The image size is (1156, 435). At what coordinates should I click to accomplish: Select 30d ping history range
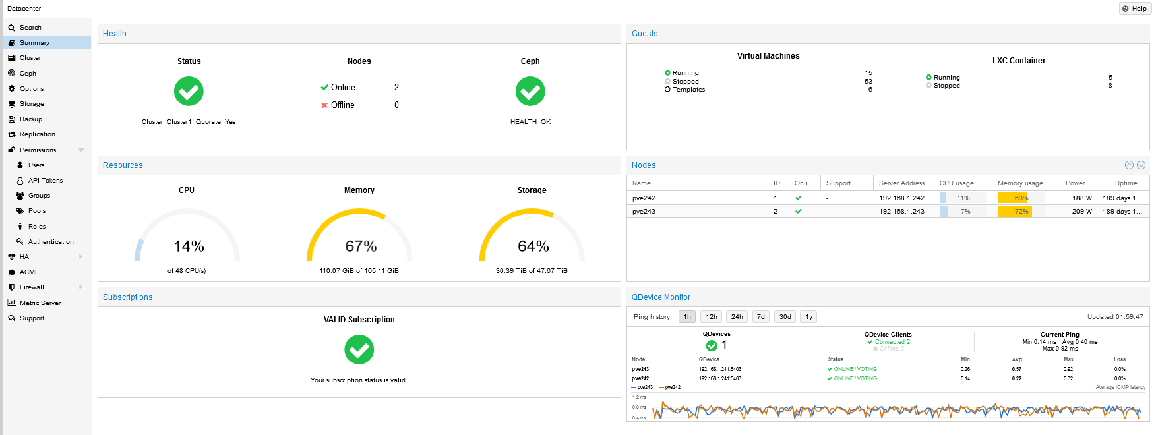pyautogui.click(x=785, y=317)
